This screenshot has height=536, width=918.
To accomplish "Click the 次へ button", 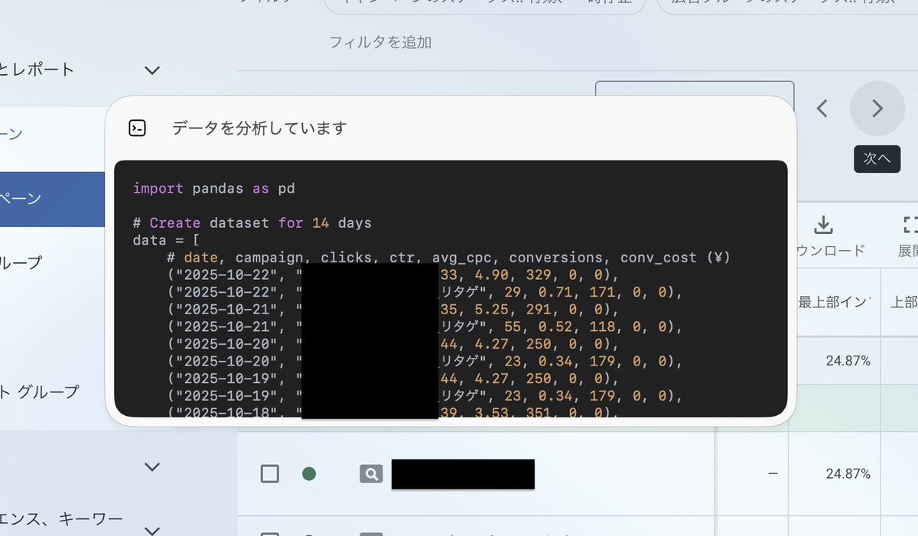I will click(877, 159).
